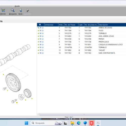Add YUGO part to cart
Viewport: 126px width, 126px height.
pyautogui.click(x=41, y=30)
